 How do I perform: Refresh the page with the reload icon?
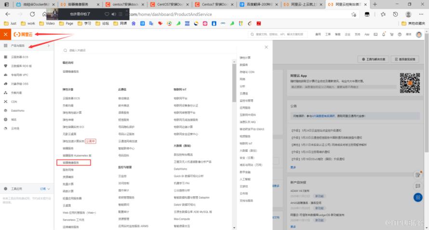pyautogui.click(x=32, y=14)
